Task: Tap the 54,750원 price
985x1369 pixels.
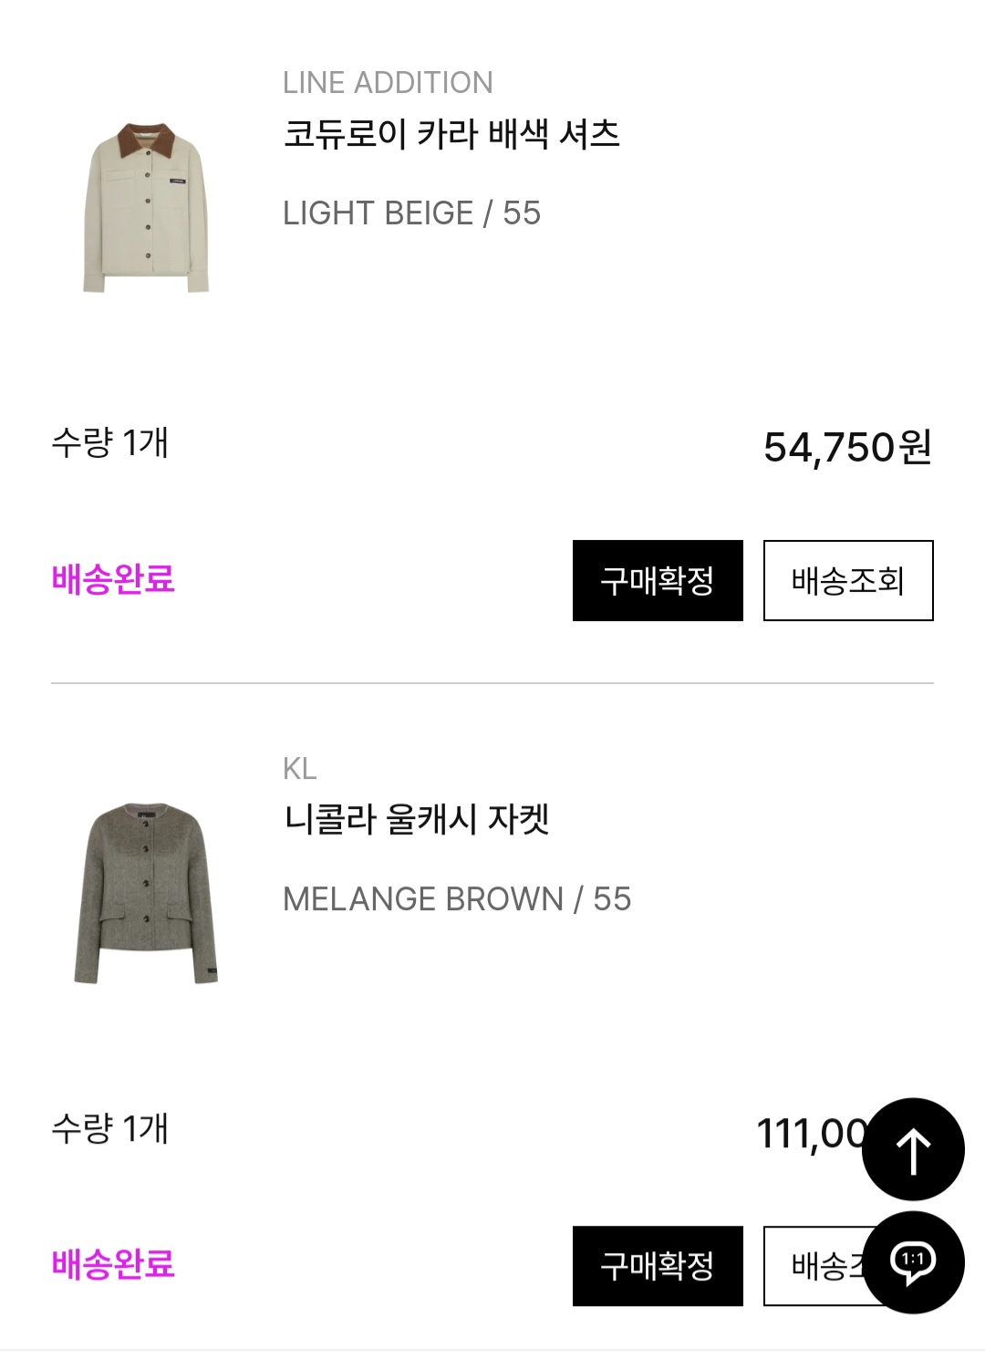Action: point(847,448)
